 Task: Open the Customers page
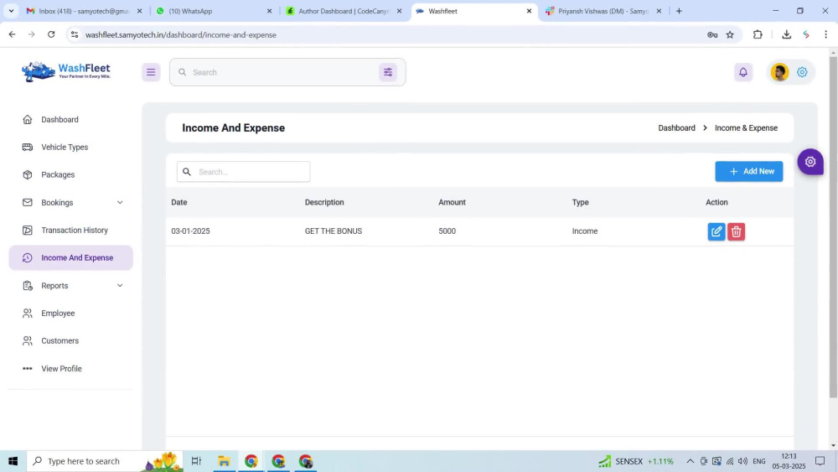[59, 341]
